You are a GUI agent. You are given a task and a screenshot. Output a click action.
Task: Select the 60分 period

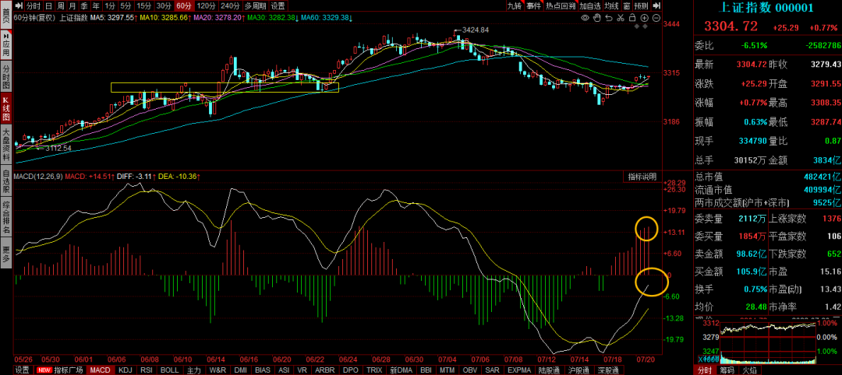[x=184, y=6]
